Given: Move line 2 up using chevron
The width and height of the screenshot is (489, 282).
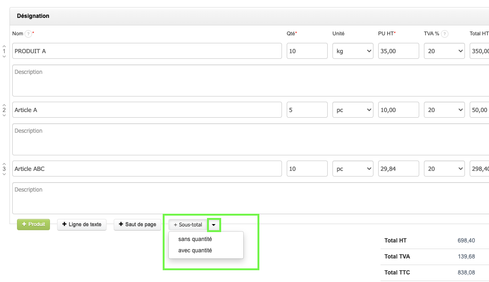Looking at the screenshot, I should click(4, 105).
